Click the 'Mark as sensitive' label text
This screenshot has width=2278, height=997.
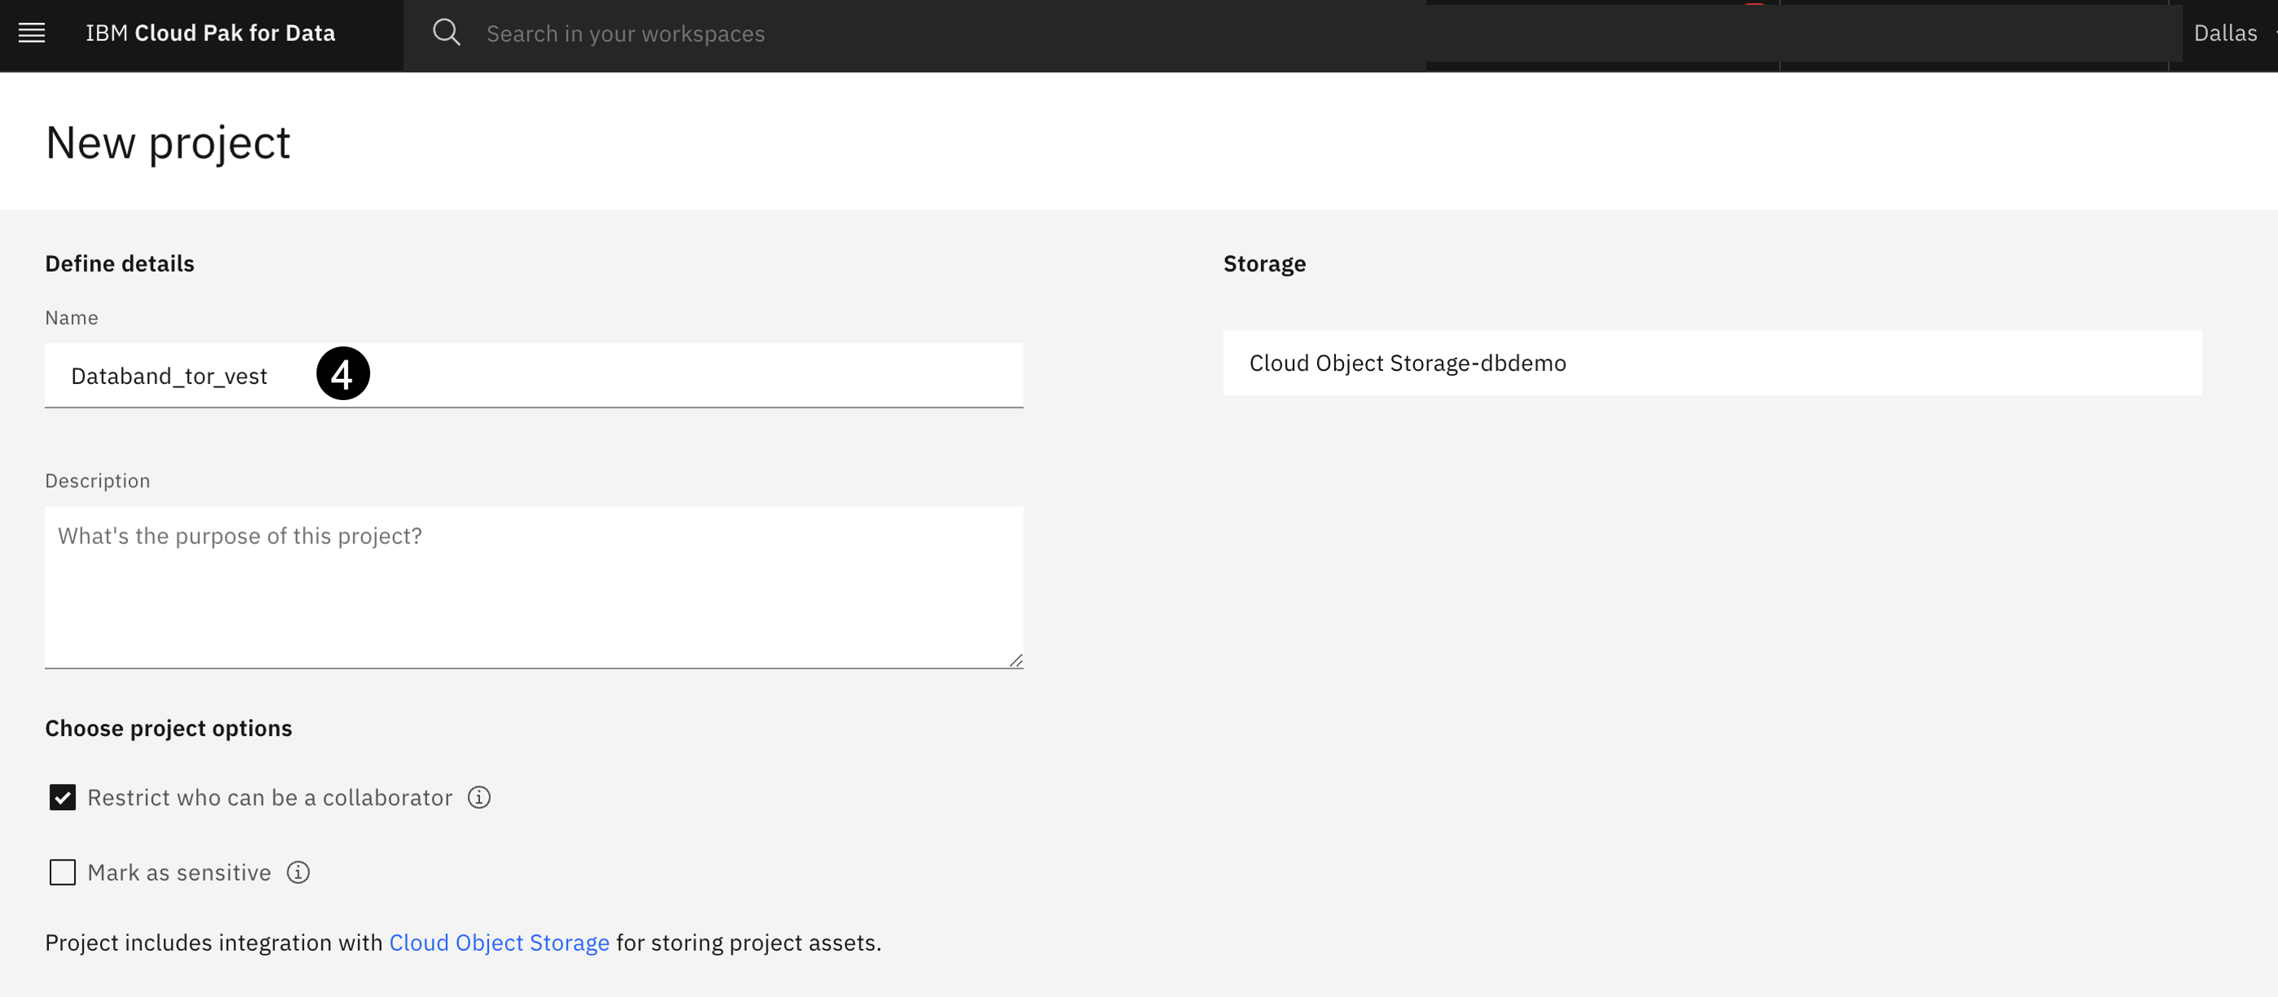point(180,873)
